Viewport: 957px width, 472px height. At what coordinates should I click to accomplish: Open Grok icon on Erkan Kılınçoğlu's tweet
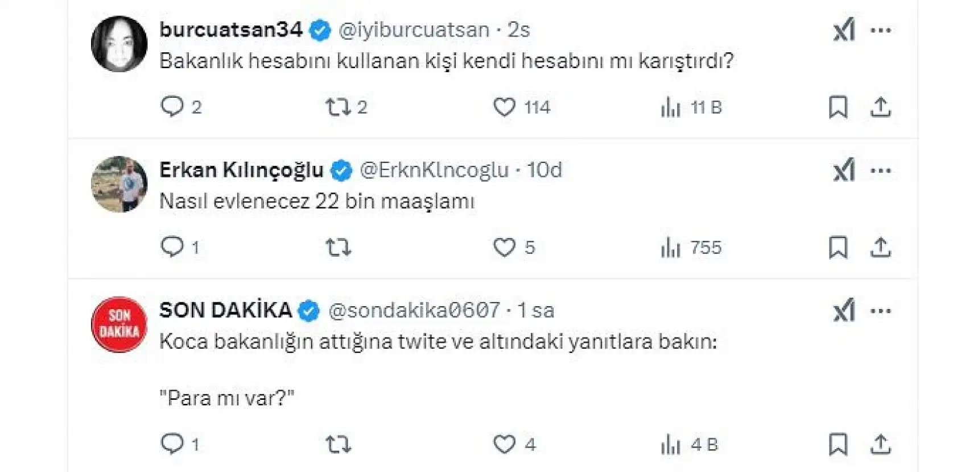pos(844,169)
